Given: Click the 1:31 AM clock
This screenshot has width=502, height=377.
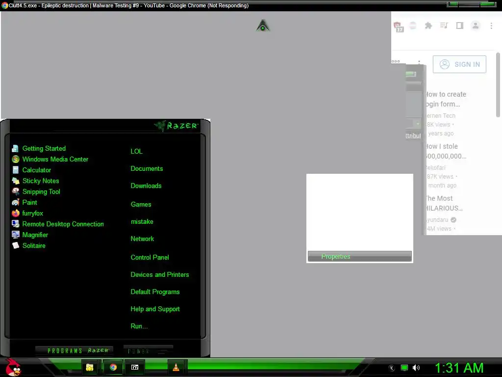Looking at the screenshot, I should point(459,368).
